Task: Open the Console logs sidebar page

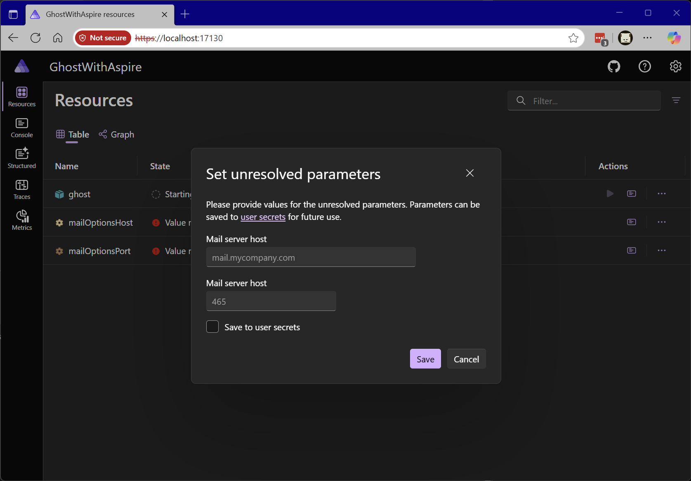Action: tap(22, 128)
